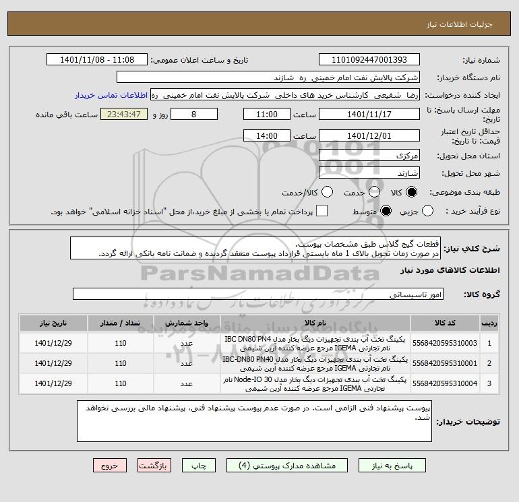This screenshot has height=502, width=519.
Task: Select the جزیی purchase type radio
Action: click(x=427, y=211)
